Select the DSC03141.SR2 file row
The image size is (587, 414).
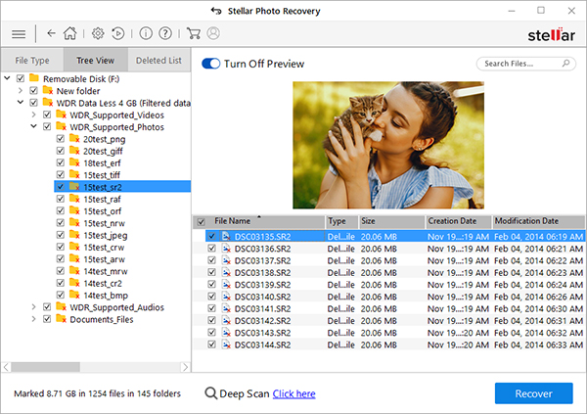[x=389, y=308]
